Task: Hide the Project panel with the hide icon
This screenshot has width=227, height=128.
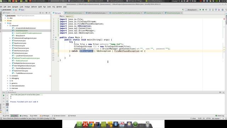Action: click(50, 13)
